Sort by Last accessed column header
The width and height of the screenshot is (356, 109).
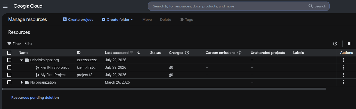pyautogui.click(x=117, y=53)
